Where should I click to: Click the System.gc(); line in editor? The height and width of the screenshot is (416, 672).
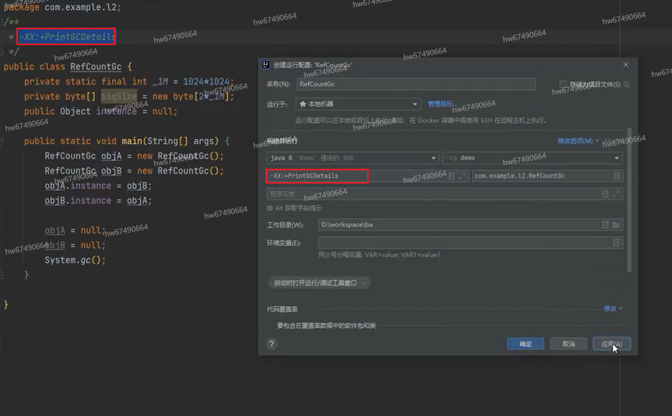pyautogui.click(x=75, y=260)
